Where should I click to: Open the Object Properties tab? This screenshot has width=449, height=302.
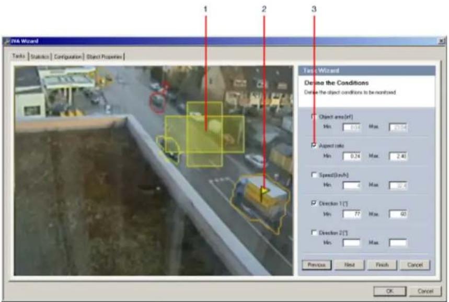coord(104,56)
